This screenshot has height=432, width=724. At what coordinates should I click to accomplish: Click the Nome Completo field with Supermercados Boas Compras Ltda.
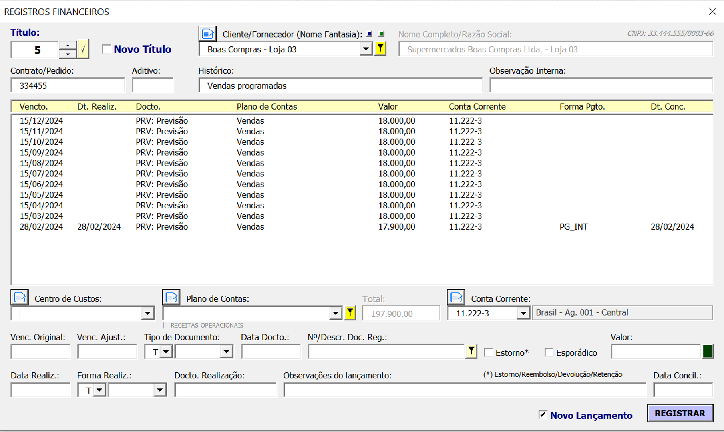coord(556,50)
